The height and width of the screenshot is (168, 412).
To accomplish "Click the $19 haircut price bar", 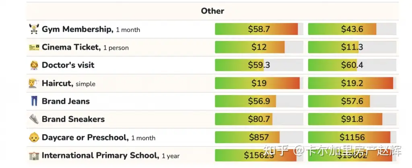I will 259,83.
